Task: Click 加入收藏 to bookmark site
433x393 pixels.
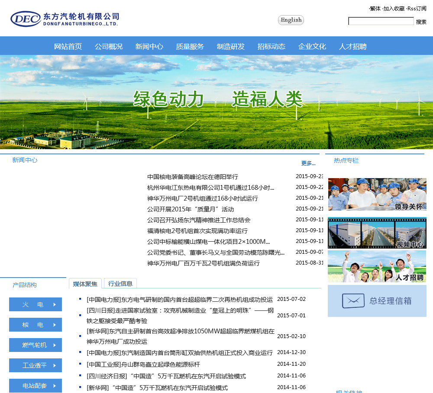Action: tap(394, 9)
